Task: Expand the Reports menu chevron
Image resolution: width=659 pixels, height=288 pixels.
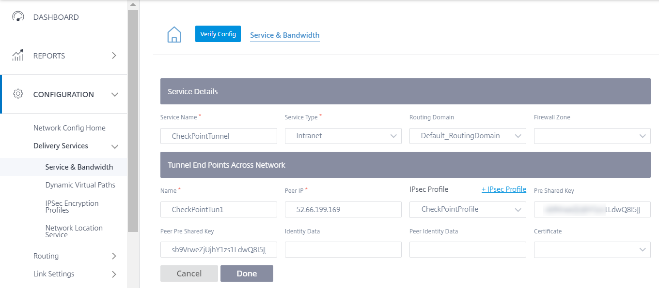Action: tap(114, 56)
